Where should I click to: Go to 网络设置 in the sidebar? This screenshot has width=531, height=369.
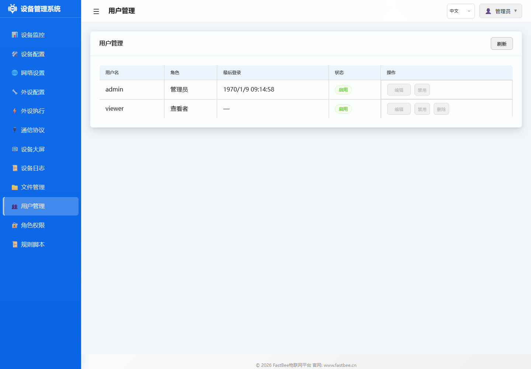point(41,73)
